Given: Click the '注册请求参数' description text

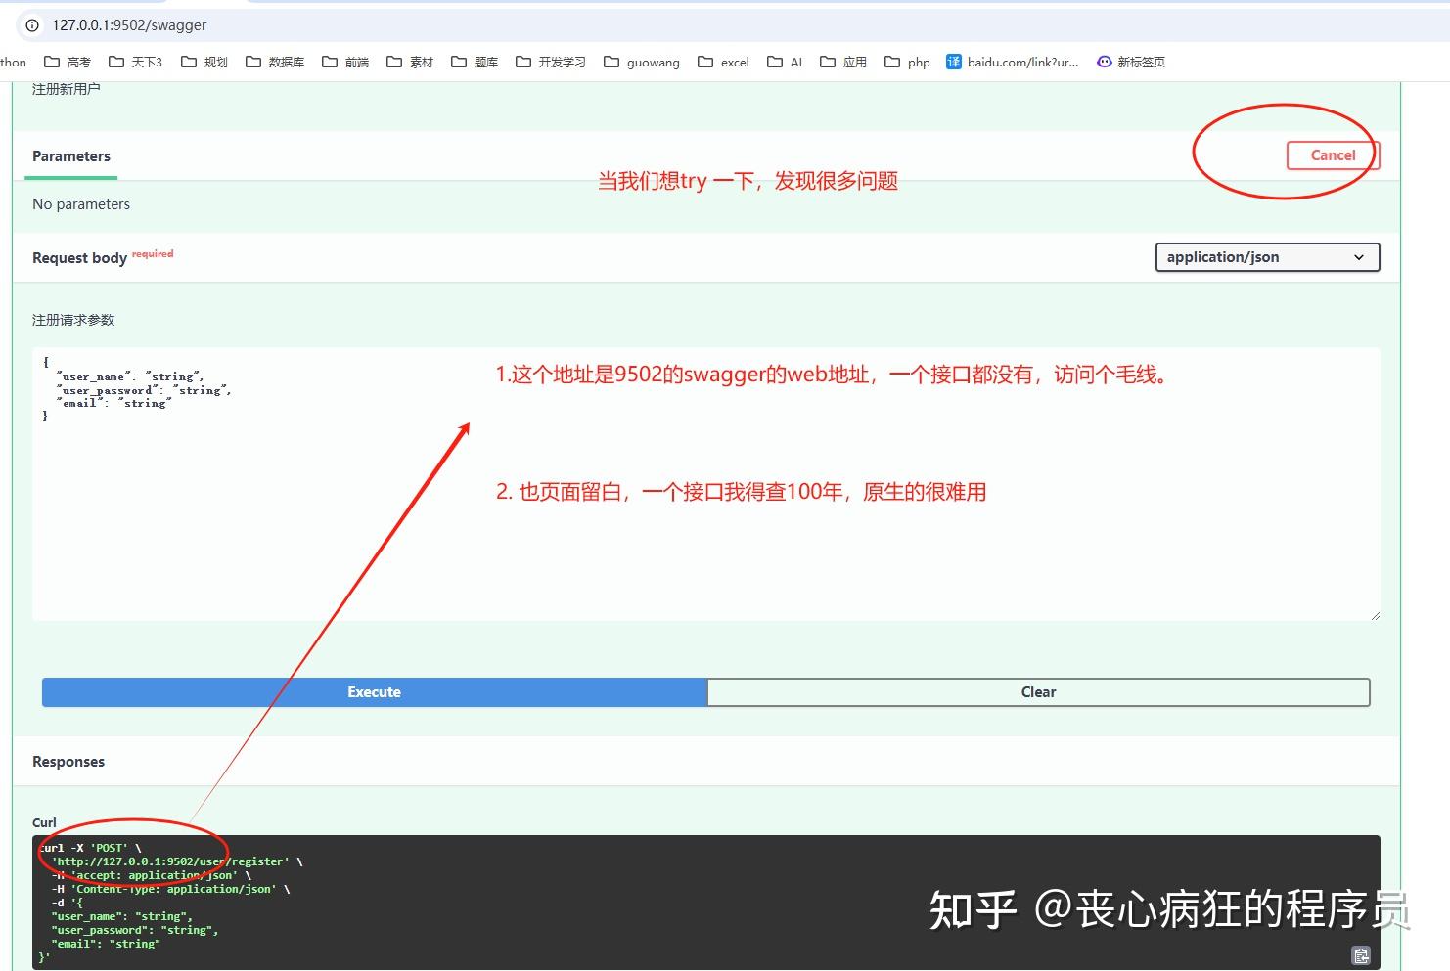Looking at the screenshot, I should (x=73, y=320).
